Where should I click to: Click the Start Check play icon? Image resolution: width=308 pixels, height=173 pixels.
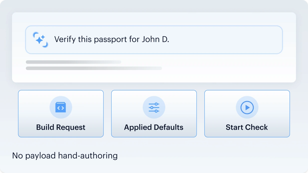pyautogui.click(x=247, y=108)
